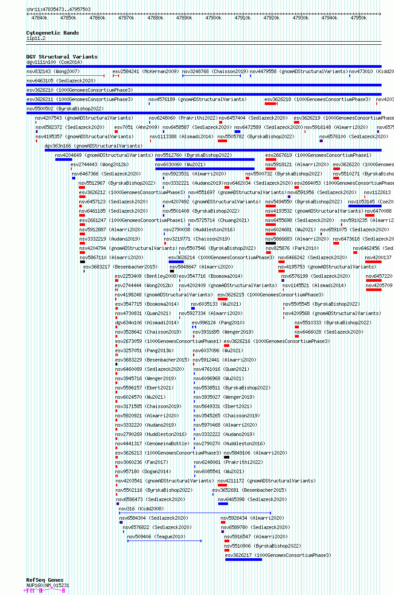Select the nsv957180 (Dogan2014) label

tap(143, 471)
